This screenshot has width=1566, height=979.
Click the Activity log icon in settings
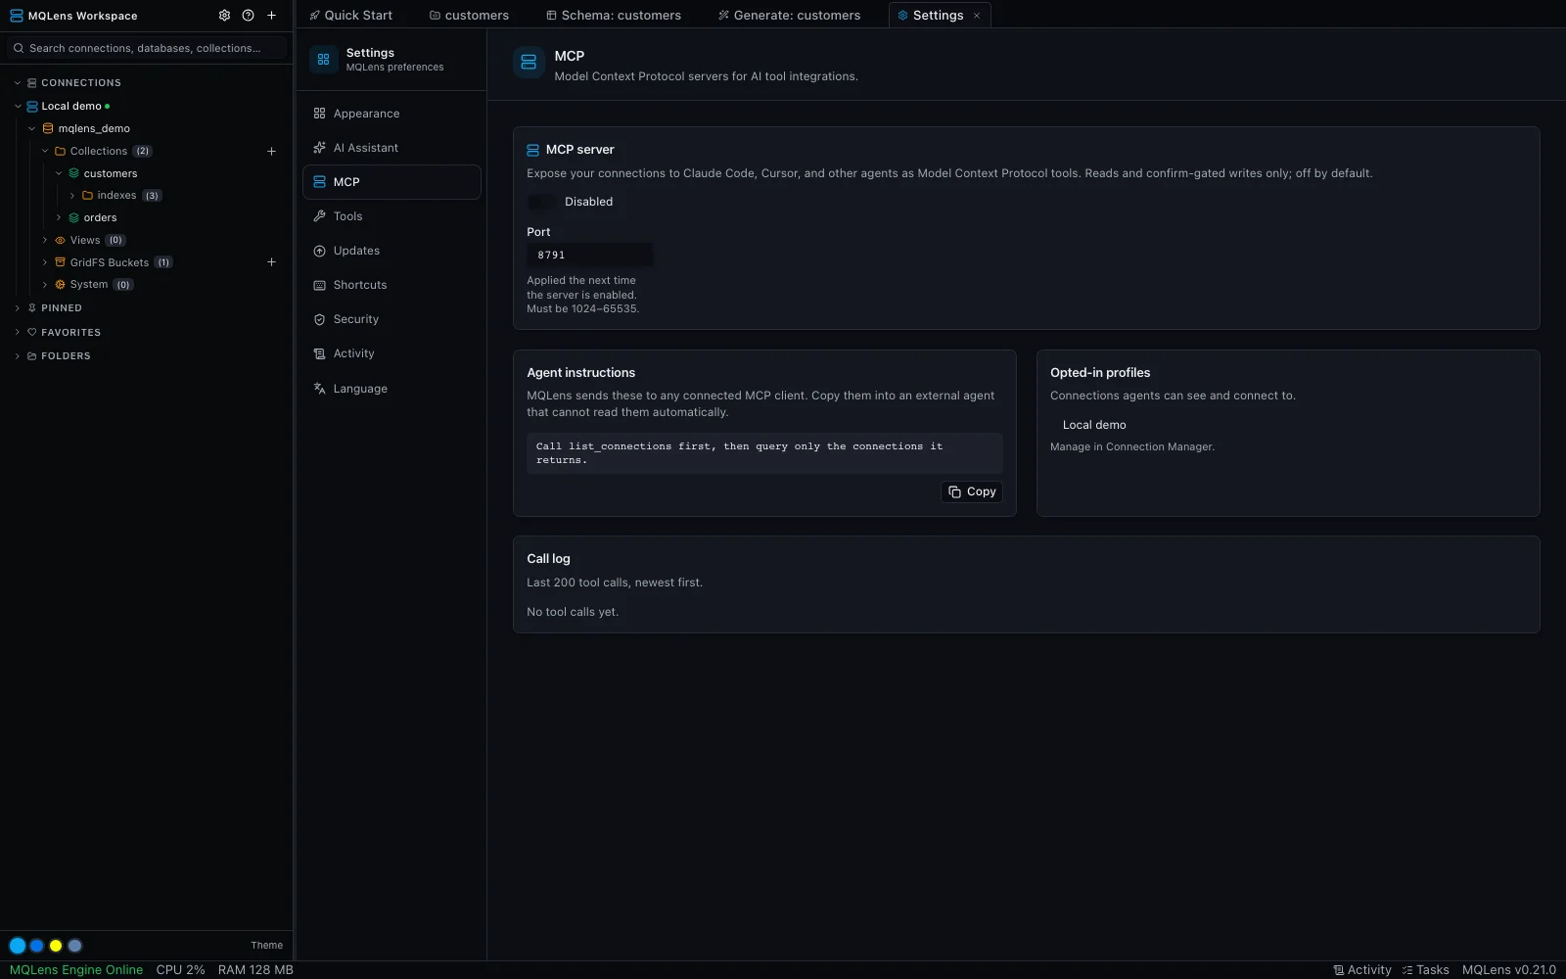pyautogui.click(x=319, y=353)
